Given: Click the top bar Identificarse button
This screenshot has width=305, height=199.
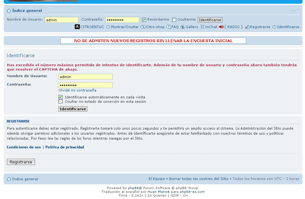Looking at the screenshot, I should (x=210, y=20).
